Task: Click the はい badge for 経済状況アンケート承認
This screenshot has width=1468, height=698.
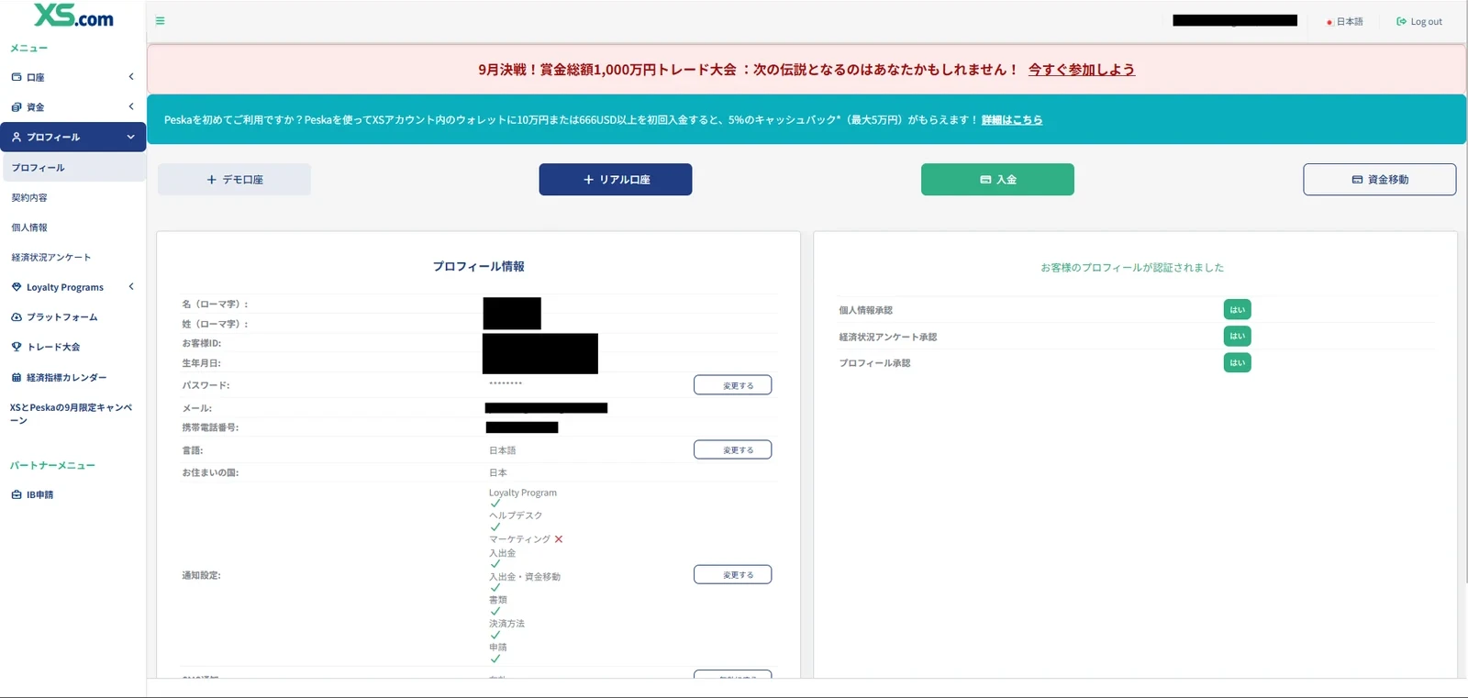Action: pyautogui.click(x=1238, y=337)
